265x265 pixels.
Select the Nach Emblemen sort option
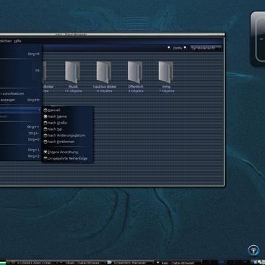67,142
